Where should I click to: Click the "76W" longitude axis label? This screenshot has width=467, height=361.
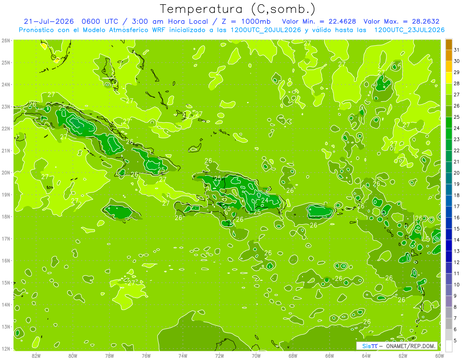point(146,356)
